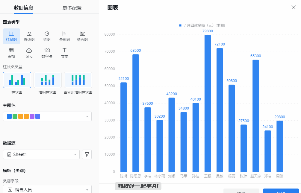The height and width of the screenshot is (193, 301).
Task: Switch to the 数据信息 tab
Action: [24, 8]
